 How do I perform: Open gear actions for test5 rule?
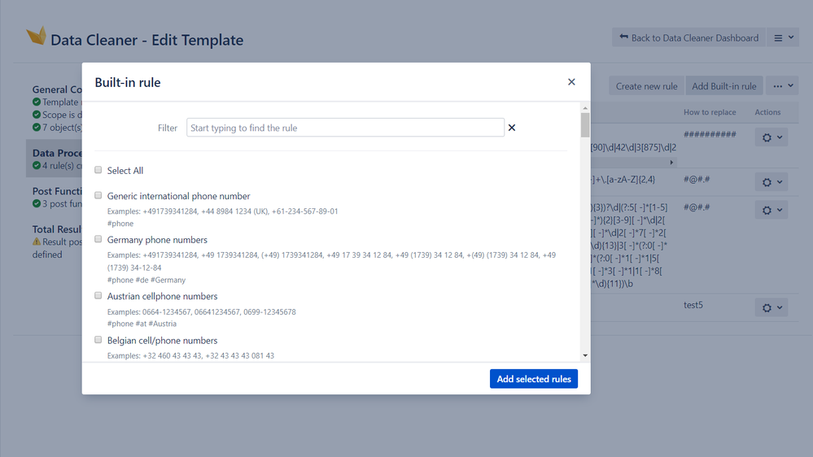click(771, 307)
